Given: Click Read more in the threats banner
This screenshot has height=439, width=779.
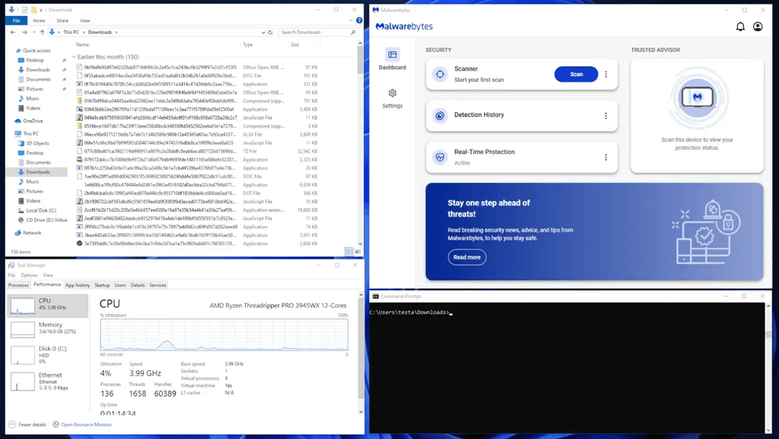Looking at the screenshot, I should point(467,257).
